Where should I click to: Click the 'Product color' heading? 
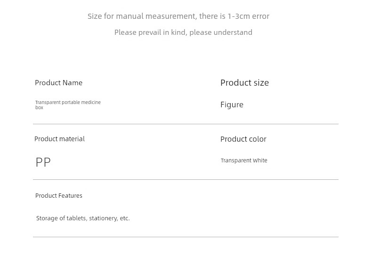pyautogui.click(x=243, y=139)
